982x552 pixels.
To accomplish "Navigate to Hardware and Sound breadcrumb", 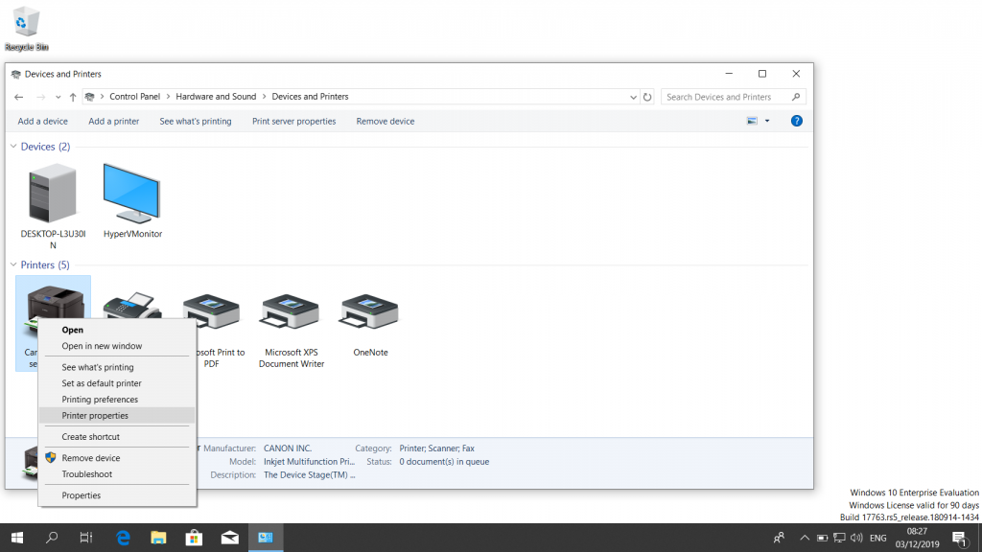I will click(216, 97).
